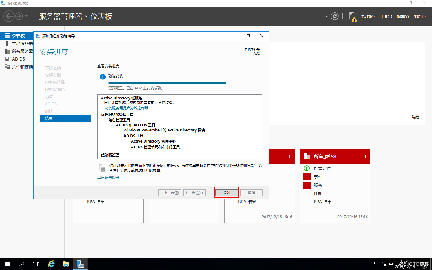Click 组策略管理 in the results list

[110, 155]
